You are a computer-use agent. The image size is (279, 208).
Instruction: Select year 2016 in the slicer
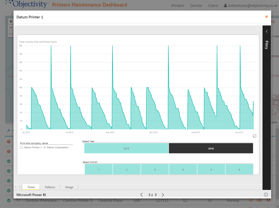point(211,148)
